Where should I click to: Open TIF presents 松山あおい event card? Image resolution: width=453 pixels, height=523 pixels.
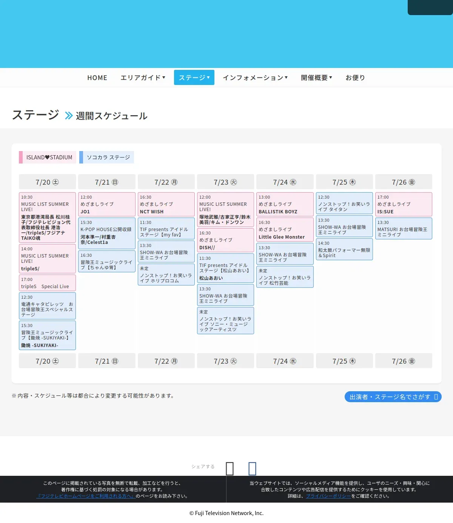coord(225,268)
